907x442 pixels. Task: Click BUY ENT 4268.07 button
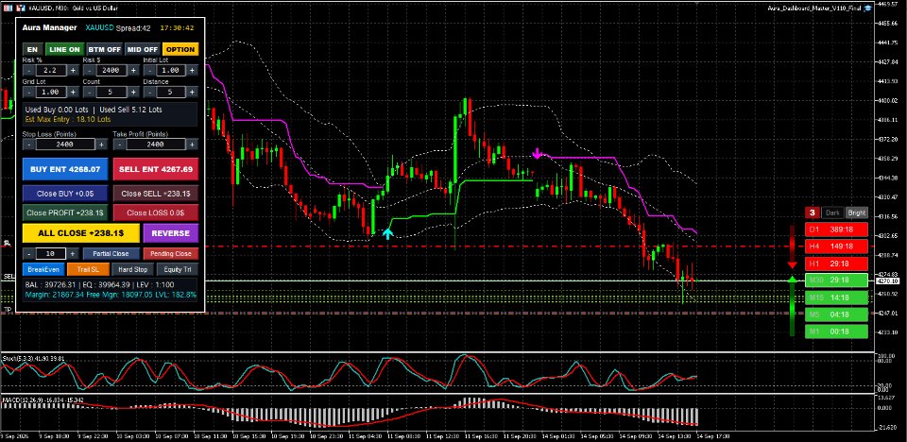click(x=65, y=169)
